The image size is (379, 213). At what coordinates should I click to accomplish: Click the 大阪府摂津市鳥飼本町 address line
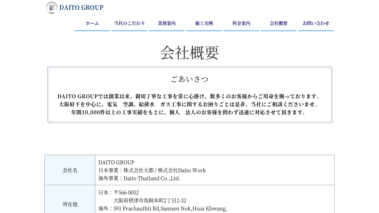[150, 201]
